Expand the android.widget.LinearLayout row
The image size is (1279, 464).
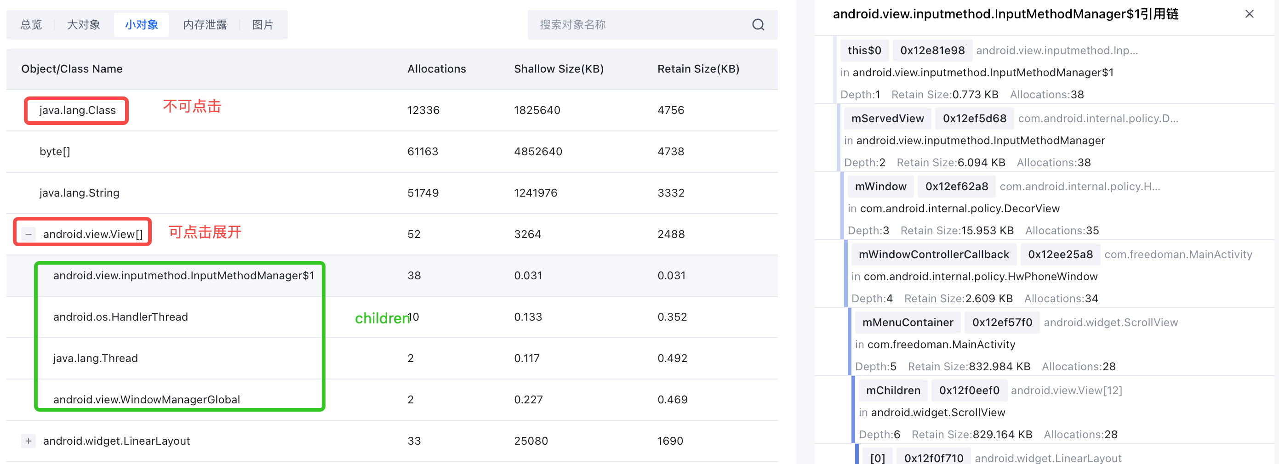pyautogui.click(x=29, y=441)
